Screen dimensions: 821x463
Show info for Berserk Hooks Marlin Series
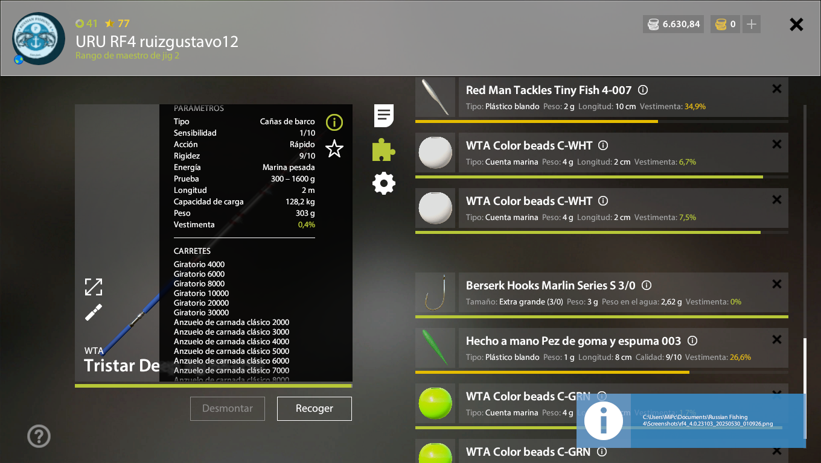coord(647,285)
